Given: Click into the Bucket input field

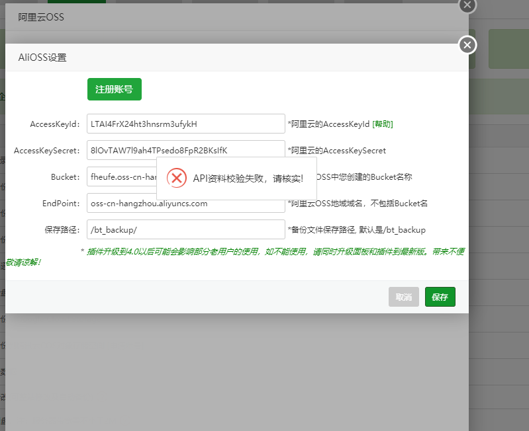Looking at the screenshot, I should (x=121, y=177).
